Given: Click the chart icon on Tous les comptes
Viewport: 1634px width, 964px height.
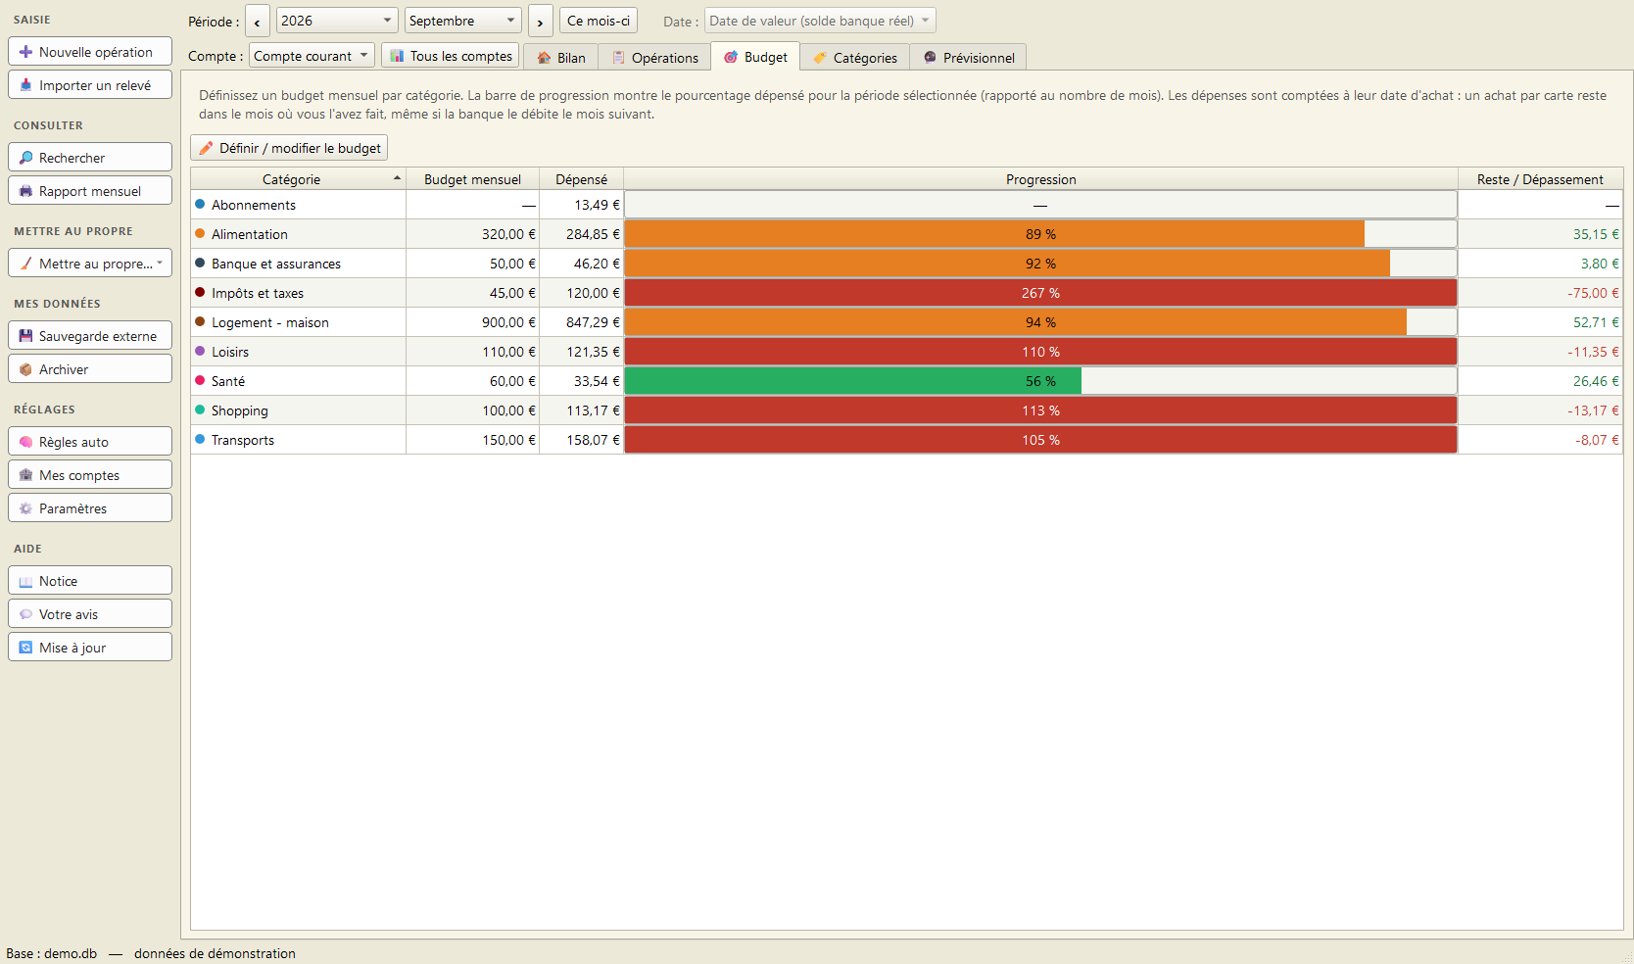Looking at the screenshot, I should (397, 56).
